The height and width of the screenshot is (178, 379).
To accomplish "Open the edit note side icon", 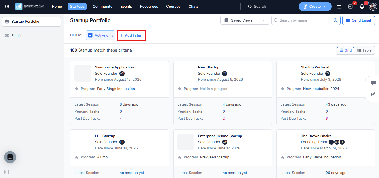I will (373, 94).
